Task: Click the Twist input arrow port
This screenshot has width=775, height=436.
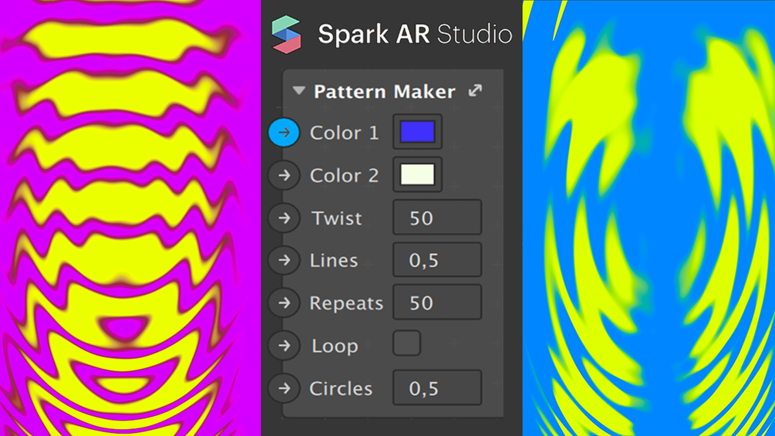Action: point(285,218)
